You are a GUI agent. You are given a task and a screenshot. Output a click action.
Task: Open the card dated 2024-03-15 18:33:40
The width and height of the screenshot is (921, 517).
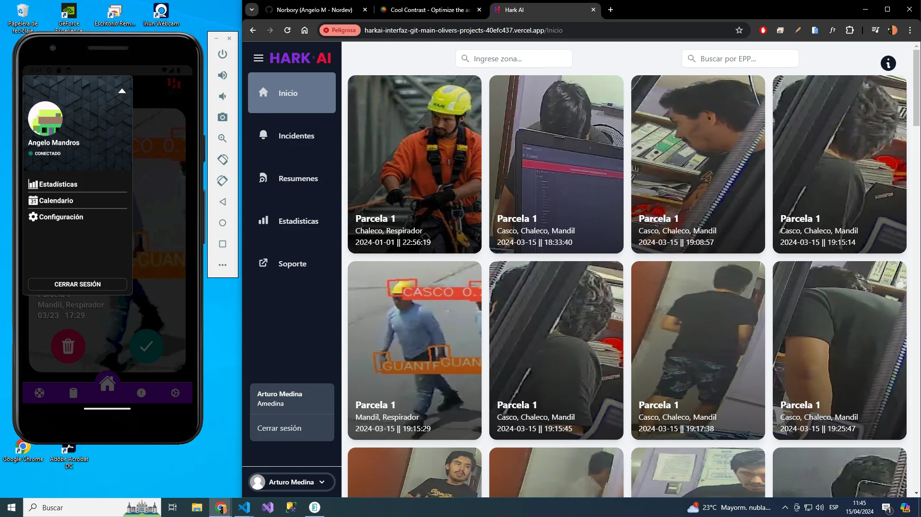point(556,164)
